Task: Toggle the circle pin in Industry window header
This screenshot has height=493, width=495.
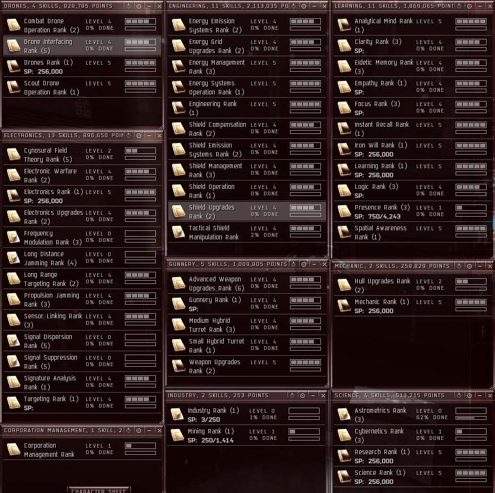Action: (x=302, y=395)
